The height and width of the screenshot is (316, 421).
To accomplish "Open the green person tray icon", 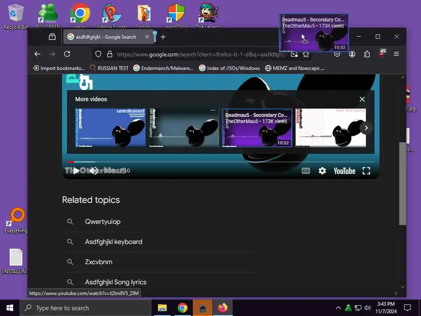I will click(348, 308).
